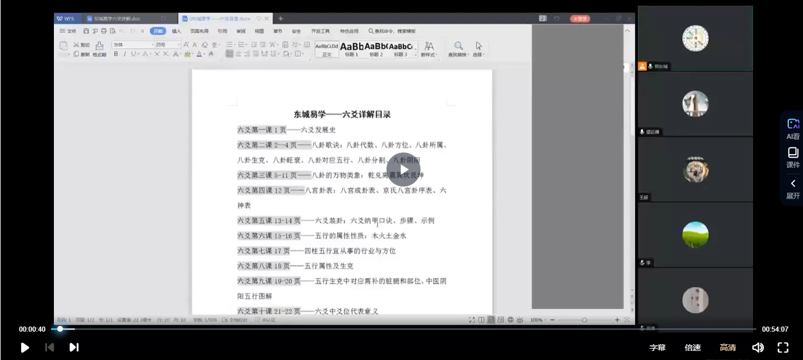Open the 开发工具 ribbon tab
This screenshot has height=360, width=803.
pyautogui.click(x=320, y=31)
